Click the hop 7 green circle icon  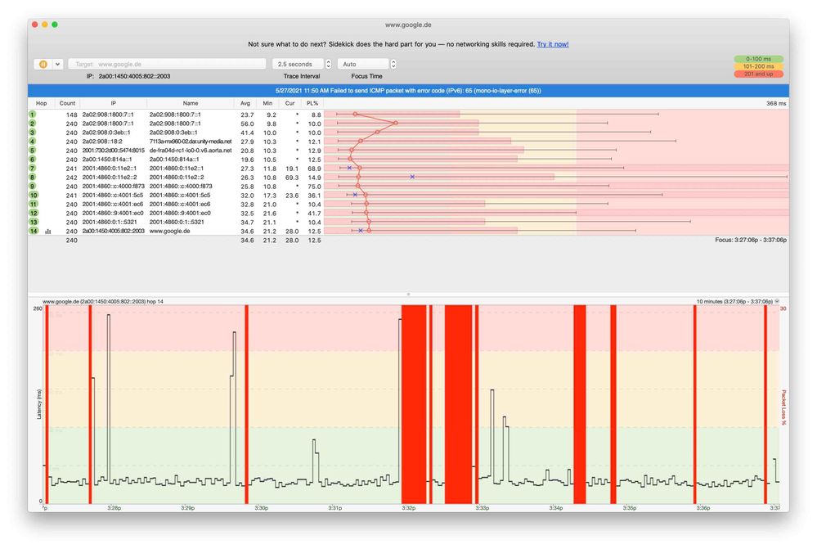[33, 168]
